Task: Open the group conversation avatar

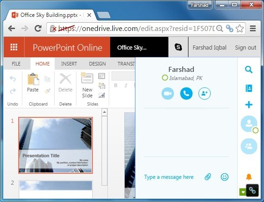Action: [x=249, y=146]
